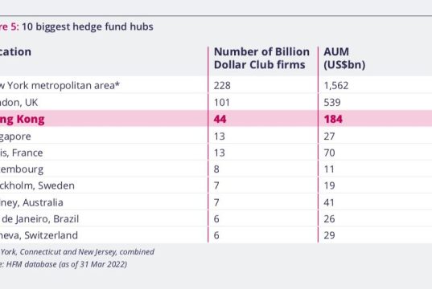This screenshot has height=289, width=432.
Task: Select the highlighted Hong Kong row label
Action: click(x=22, y=120)
